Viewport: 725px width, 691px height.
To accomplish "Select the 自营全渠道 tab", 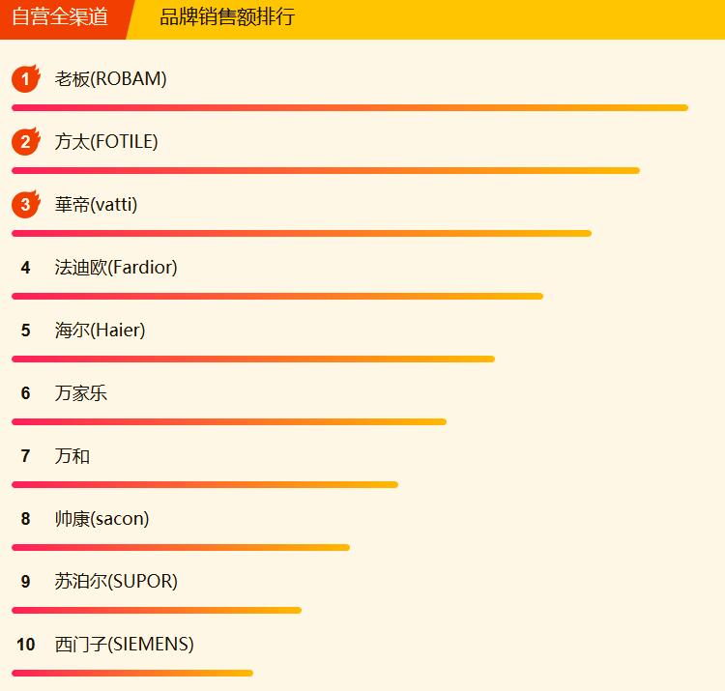I will tap(60, 17).
